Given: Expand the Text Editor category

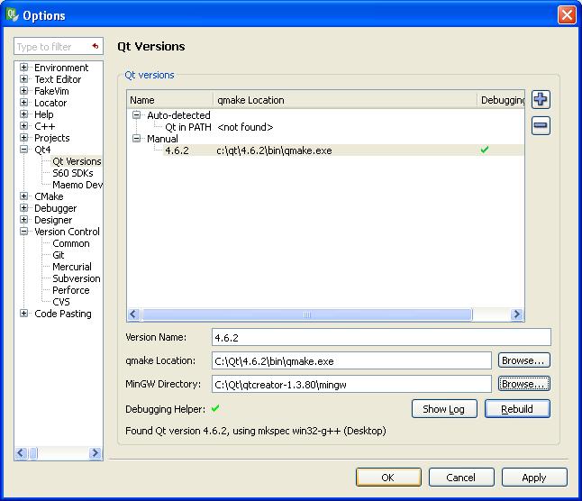Looking at the screenshot, I should (x=24, y=79).
